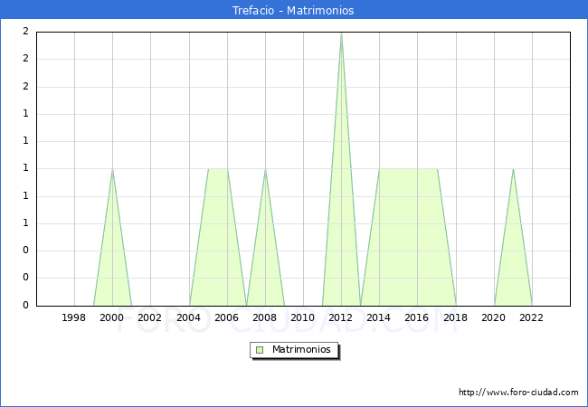The image size is (588, 407).
Task: Select the 2004 x-axis label
Action: 189,317
